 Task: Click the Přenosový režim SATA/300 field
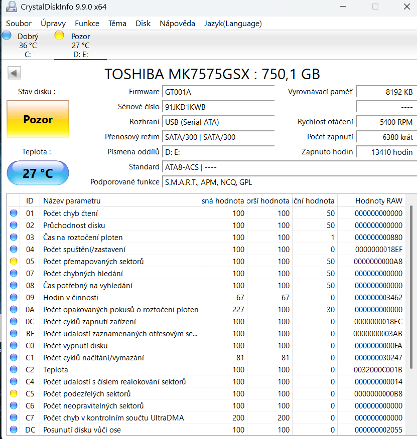tap(218, 137)
